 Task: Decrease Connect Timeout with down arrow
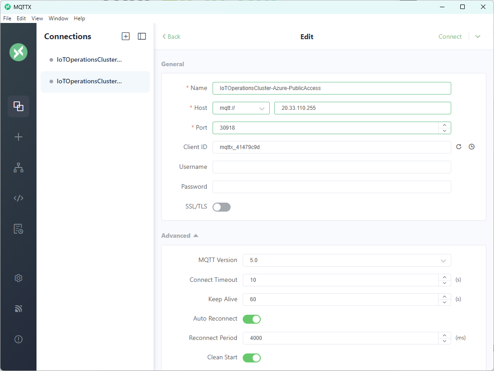click(x=444, y=283)
